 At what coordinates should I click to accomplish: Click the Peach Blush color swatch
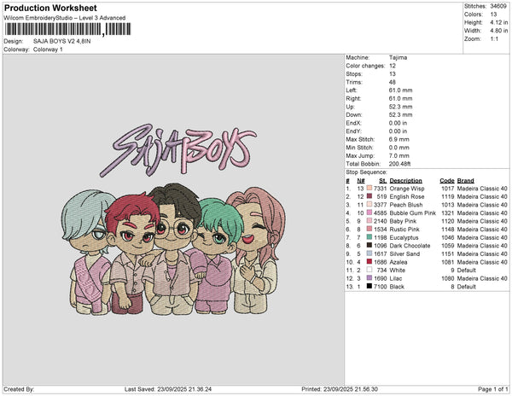(x=369, y=204)
